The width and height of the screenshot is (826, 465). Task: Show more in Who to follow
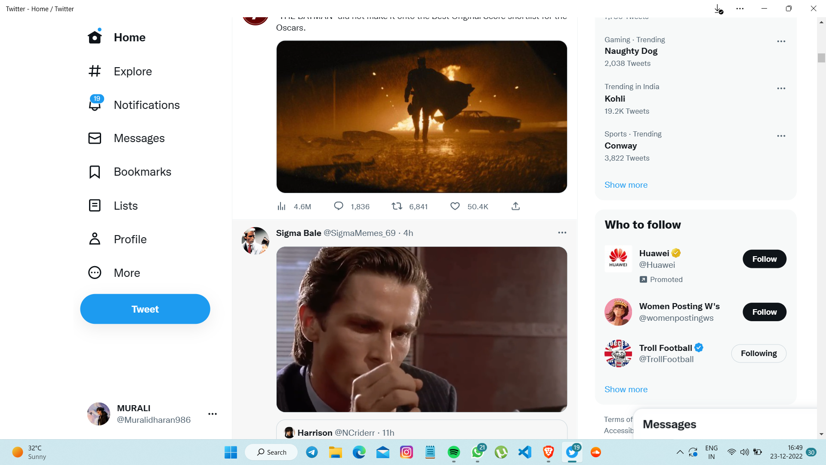coord(626,389)
